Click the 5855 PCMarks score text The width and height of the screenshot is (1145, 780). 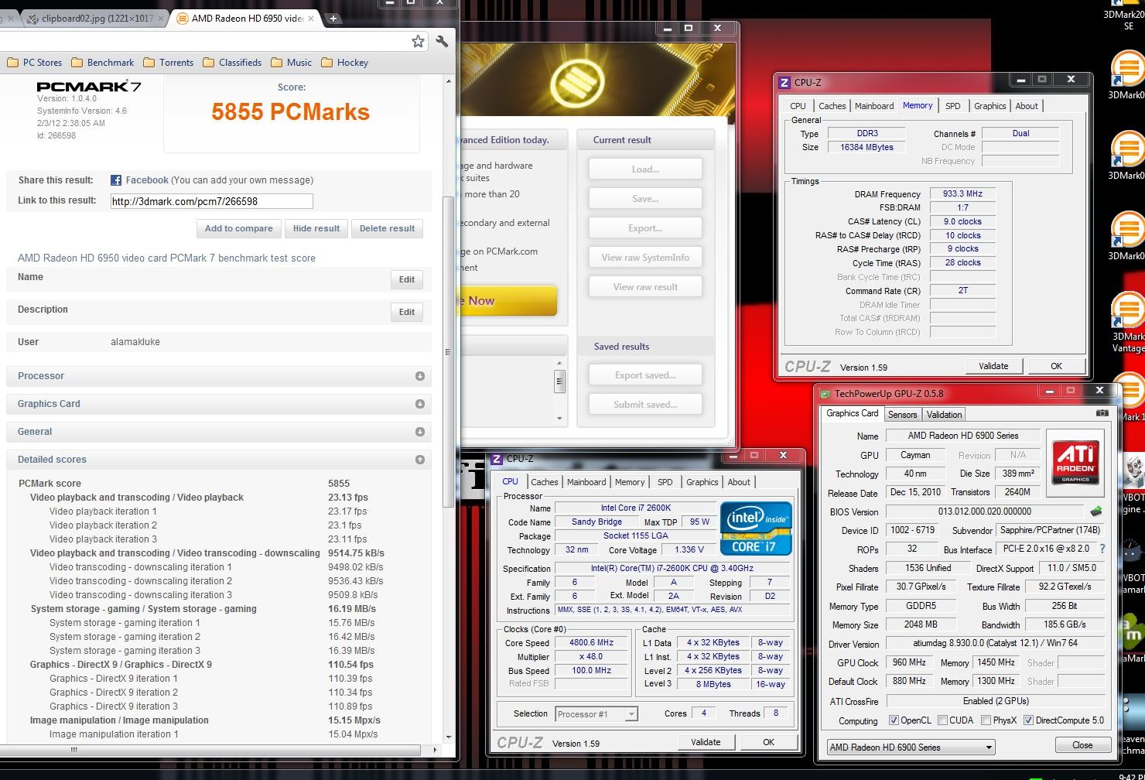pyautogui.click(x=291, y=111)
